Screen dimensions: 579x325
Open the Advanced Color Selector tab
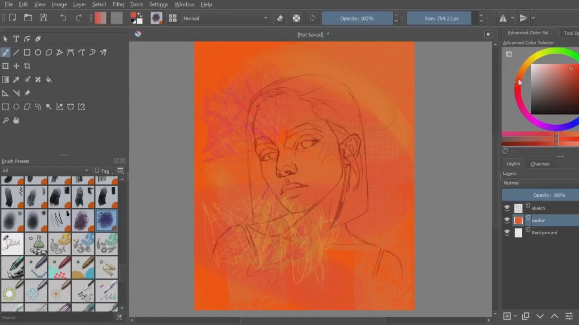click(x=529, y=32)
